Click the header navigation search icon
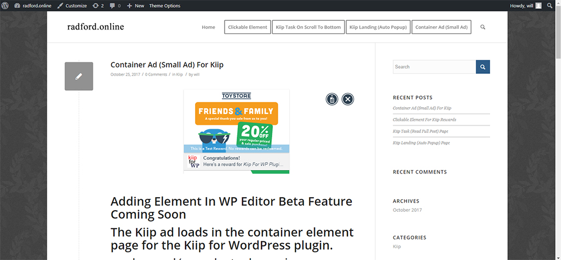 pos(483,27)
